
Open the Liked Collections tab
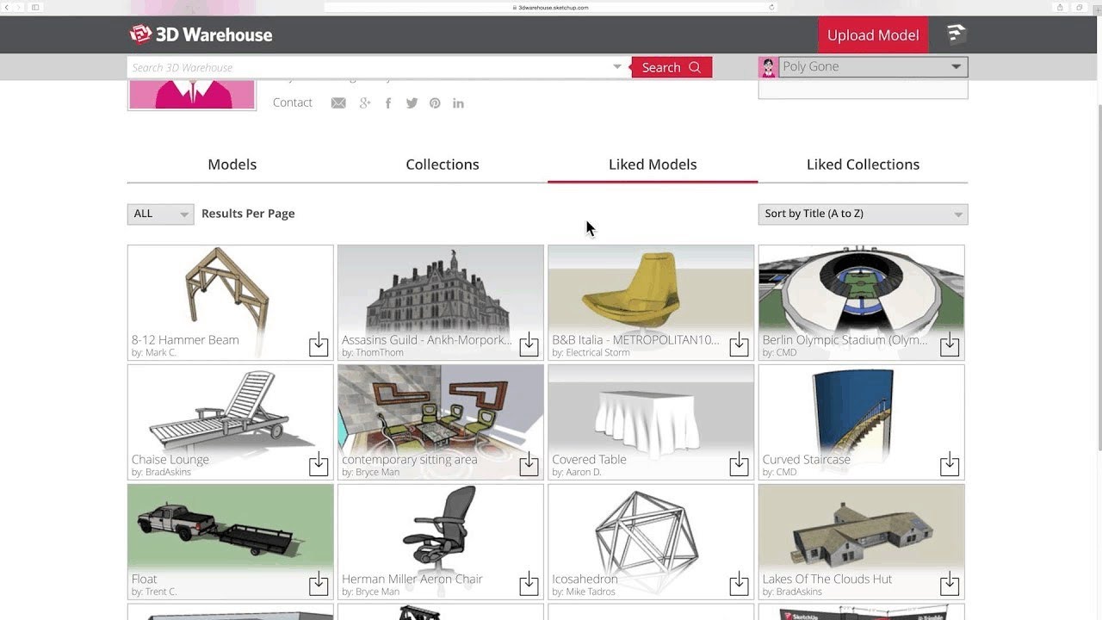[x=863, y=164]
